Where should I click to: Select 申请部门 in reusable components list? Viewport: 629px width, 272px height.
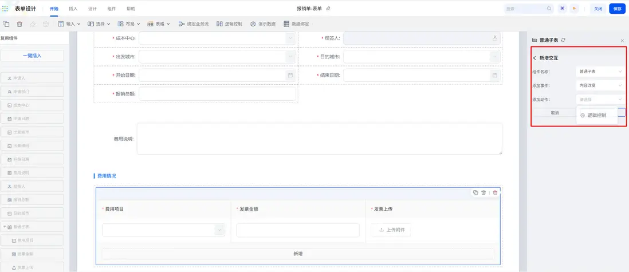pyautogui.click(x=32, y=92)
